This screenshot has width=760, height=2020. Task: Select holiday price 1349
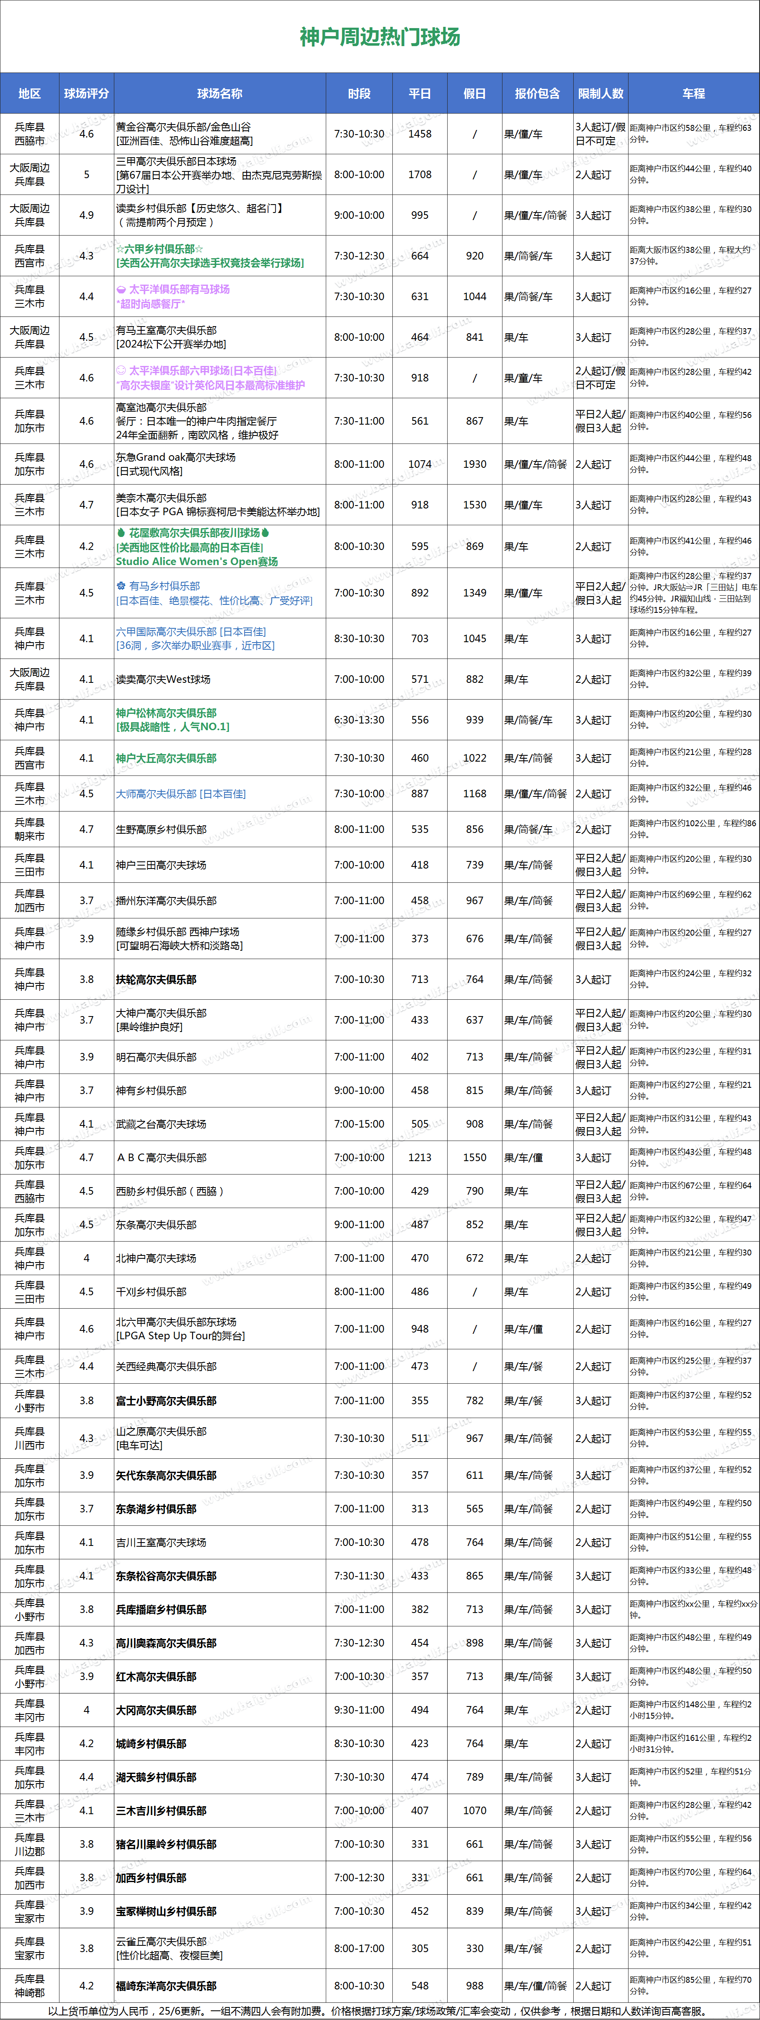pos(475,594)
